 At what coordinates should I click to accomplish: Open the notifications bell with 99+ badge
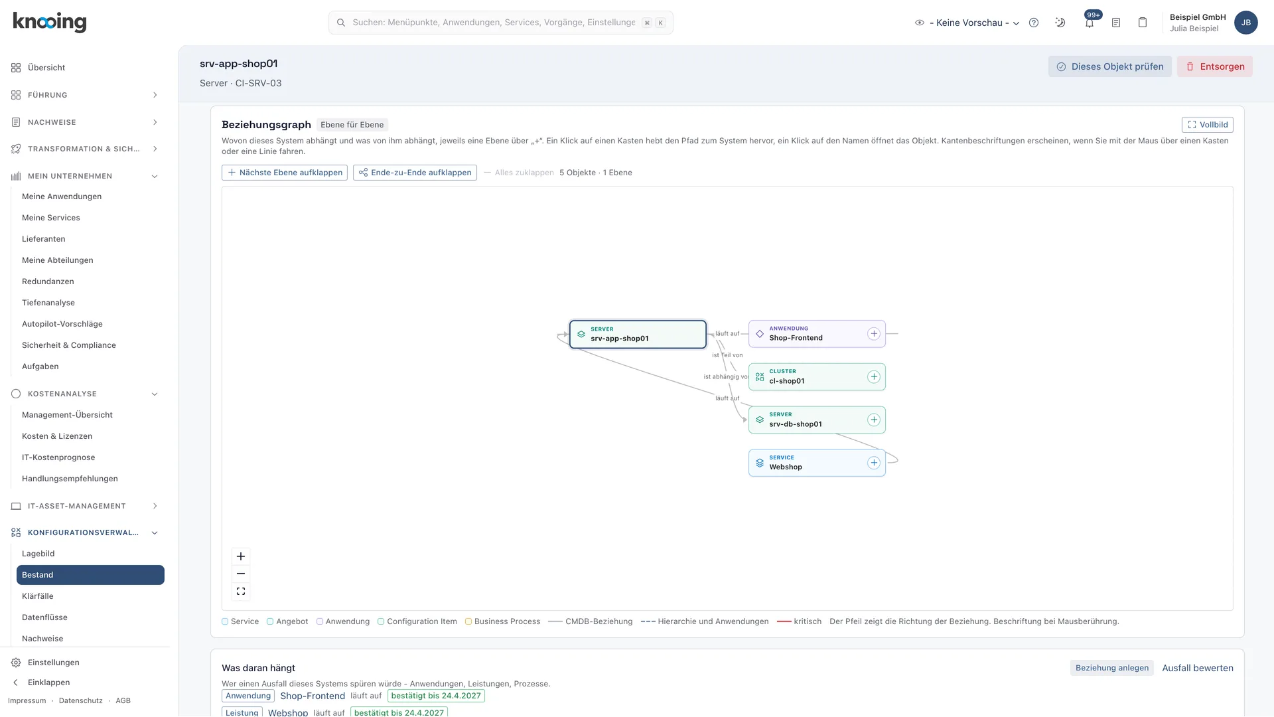click(x=1090, y=23)
